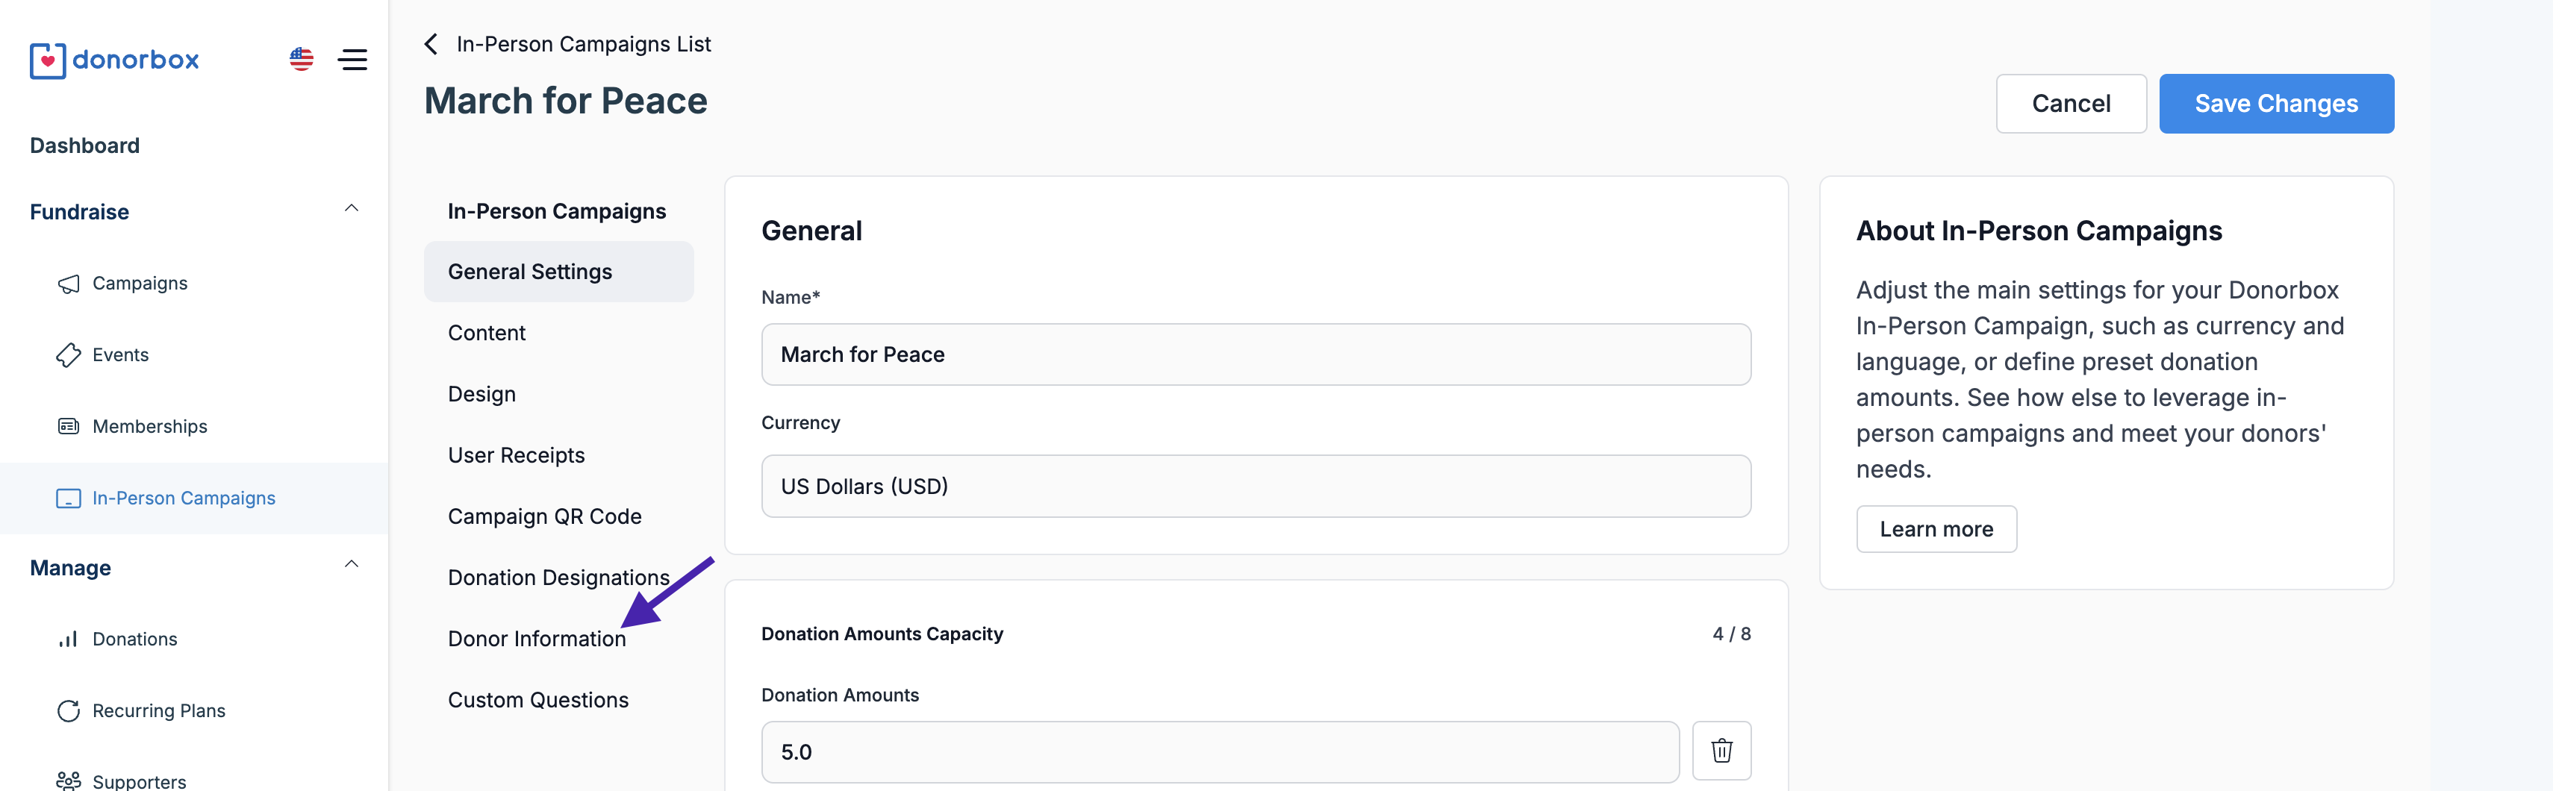Open the Learn more link
The image size is (2553, 791).
[1936, 529]
